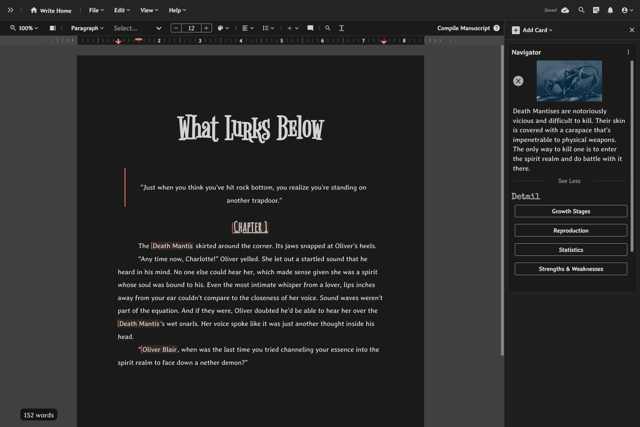Open the font Select... combo box
The image size is (640, 427).
pos(137,28)
